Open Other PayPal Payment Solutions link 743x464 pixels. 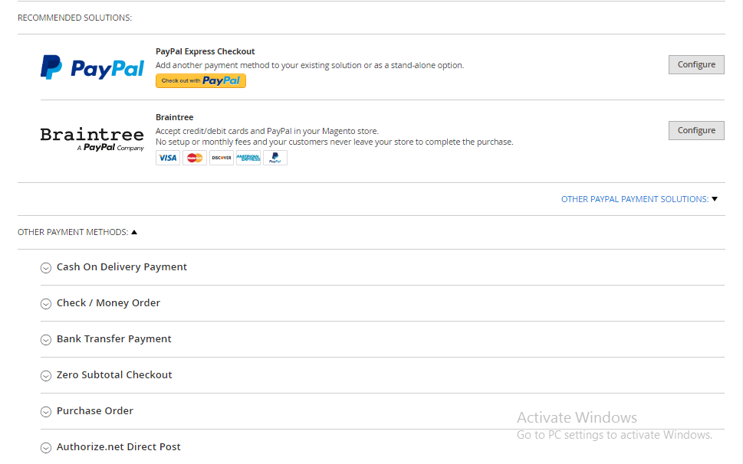click(635, 199)
